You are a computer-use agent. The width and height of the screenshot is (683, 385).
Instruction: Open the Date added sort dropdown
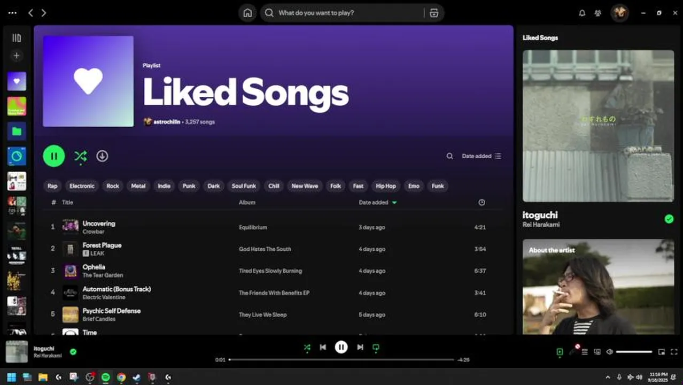pos(482,156)
